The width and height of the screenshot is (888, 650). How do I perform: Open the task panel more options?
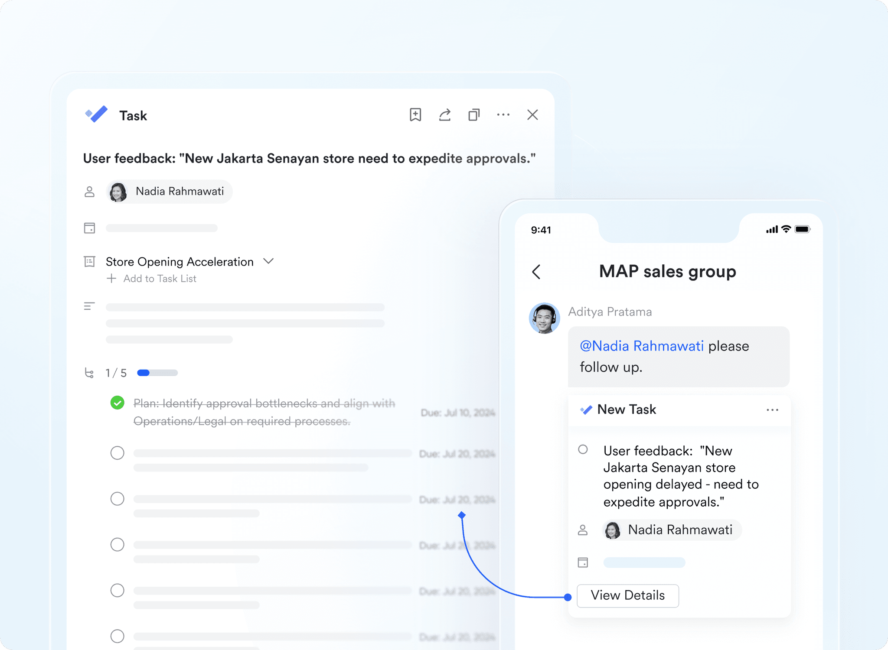point(503,115)
